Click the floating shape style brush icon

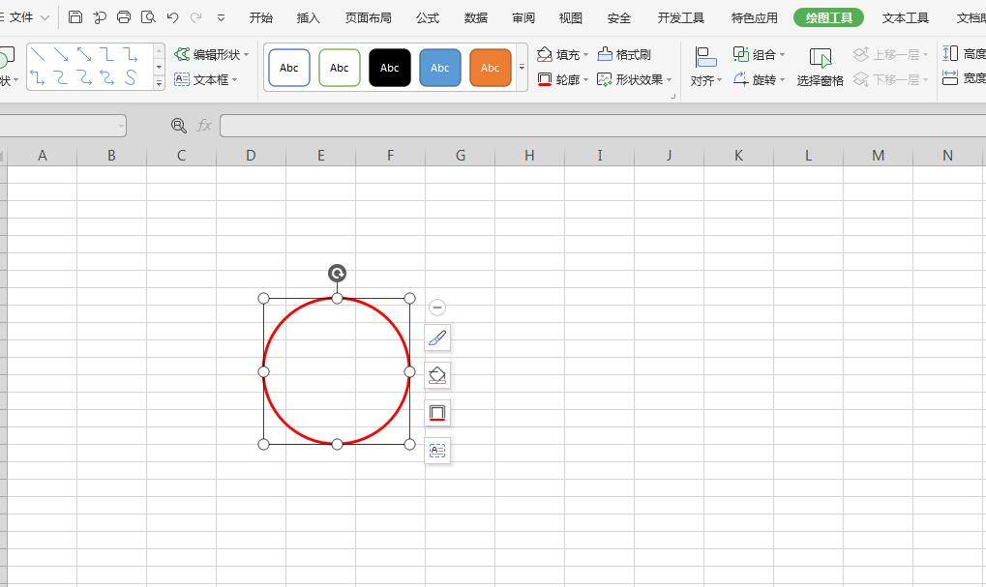click(x=437, y=338)
